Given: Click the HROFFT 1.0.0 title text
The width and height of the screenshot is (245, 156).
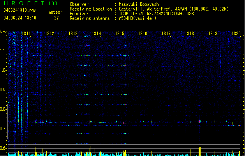Looking at the screenshot, I should pyautogui.click(x=30, y=3).
